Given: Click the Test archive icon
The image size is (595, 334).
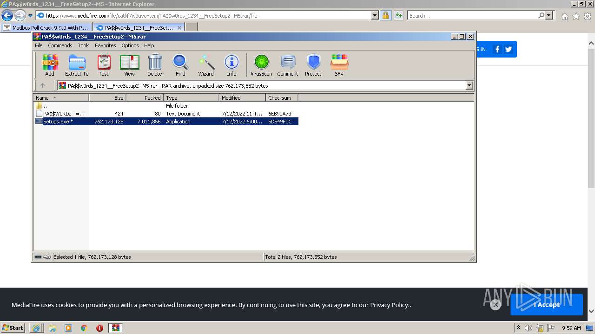Looking at the screenshot, I should pyautogui.click(x=104, y=65).
